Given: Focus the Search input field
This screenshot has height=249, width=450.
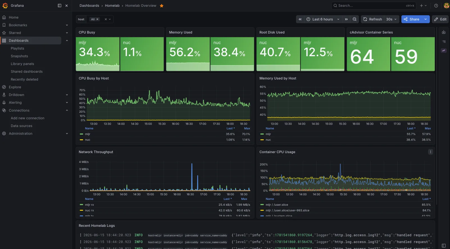Looking at the screenshot, I should (374, 6).
